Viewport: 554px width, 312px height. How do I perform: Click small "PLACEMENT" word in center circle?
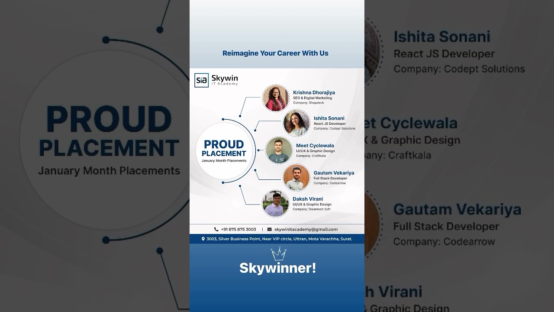(224, 153)
